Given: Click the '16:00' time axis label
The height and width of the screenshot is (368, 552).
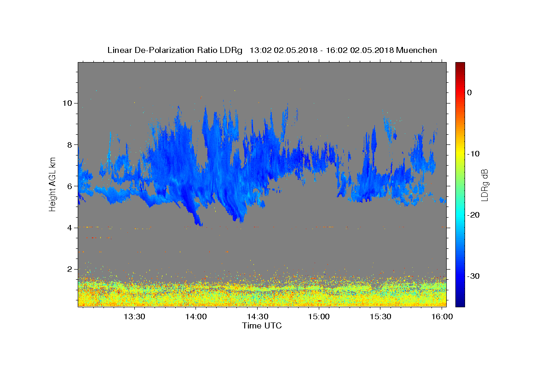Looking at the screenshot, I should tap(442, 316).
